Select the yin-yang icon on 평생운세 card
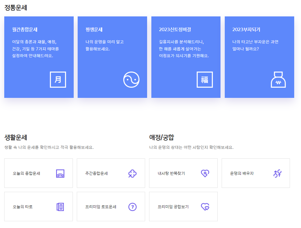This screenshot has width=301, height=228. click(131, 79)
